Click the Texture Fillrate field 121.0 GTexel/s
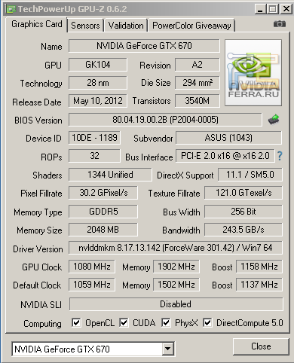Image resolution: width=294 pixels, height=363 pixels. tap(243, 193)
